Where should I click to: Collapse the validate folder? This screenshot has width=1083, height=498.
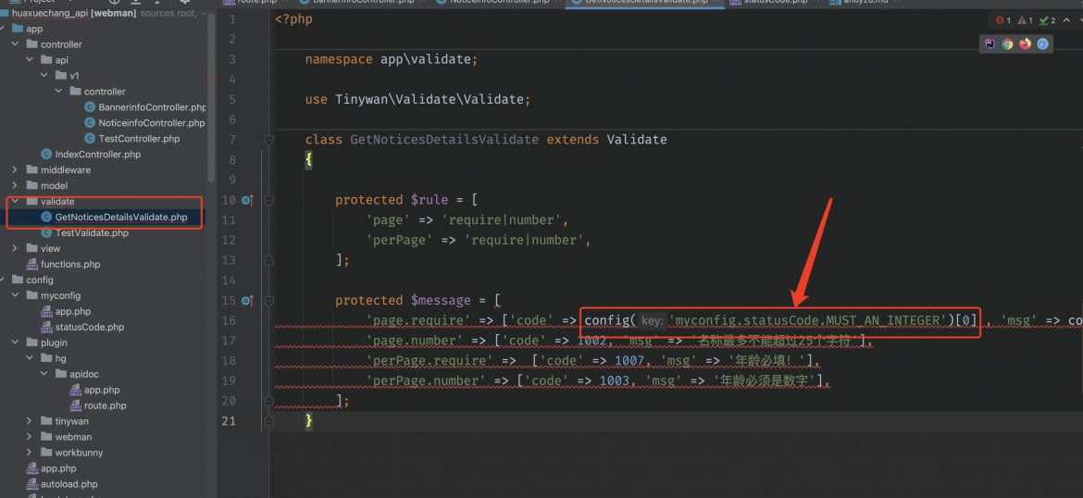pos(15,202)
